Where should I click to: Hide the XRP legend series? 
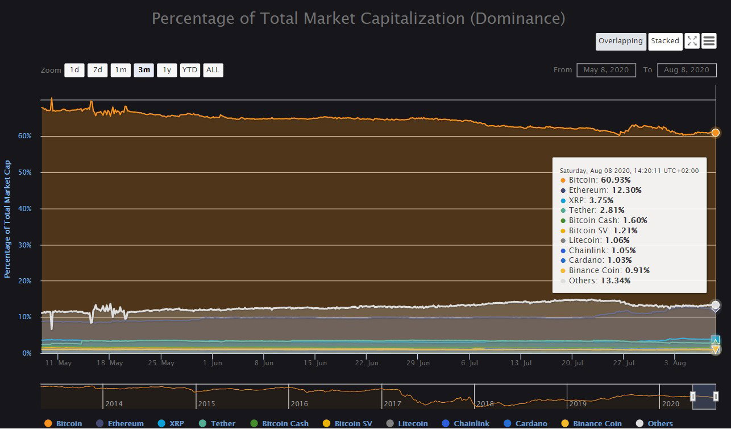(171, 423)
